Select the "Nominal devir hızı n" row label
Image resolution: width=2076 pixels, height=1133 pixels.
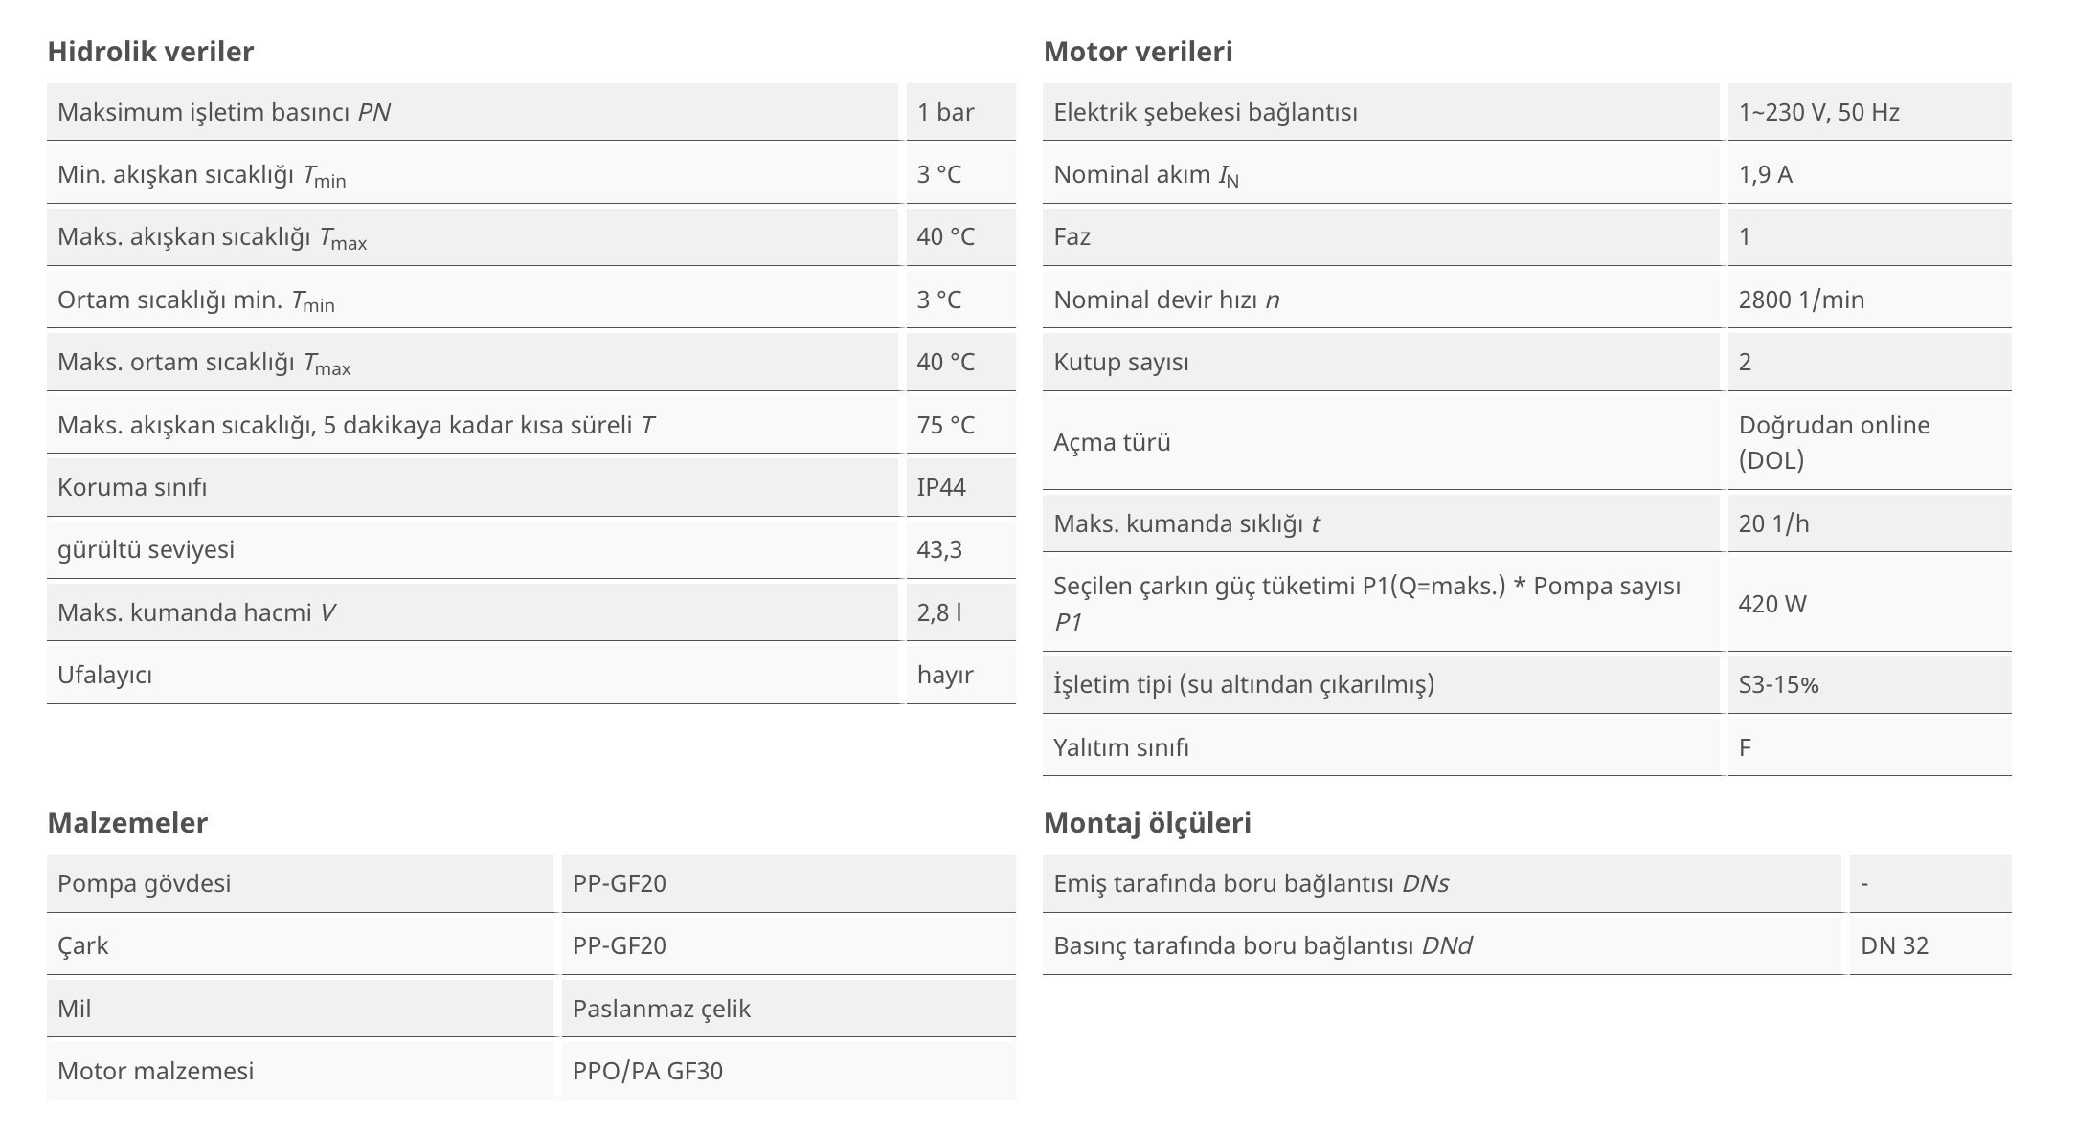[x=1166, y=300]
